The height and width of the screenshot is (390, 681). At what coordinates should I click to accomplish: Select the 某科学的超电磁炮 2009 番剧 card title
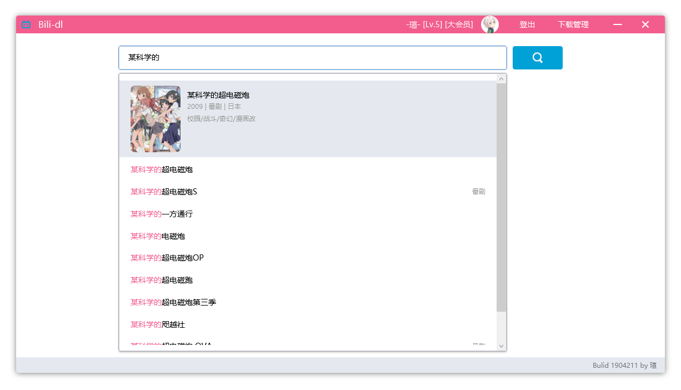tap(218, 95)
